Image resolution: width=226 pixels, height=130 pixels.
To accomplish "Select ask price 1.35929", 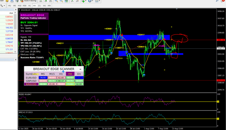I will click(9, 21).
